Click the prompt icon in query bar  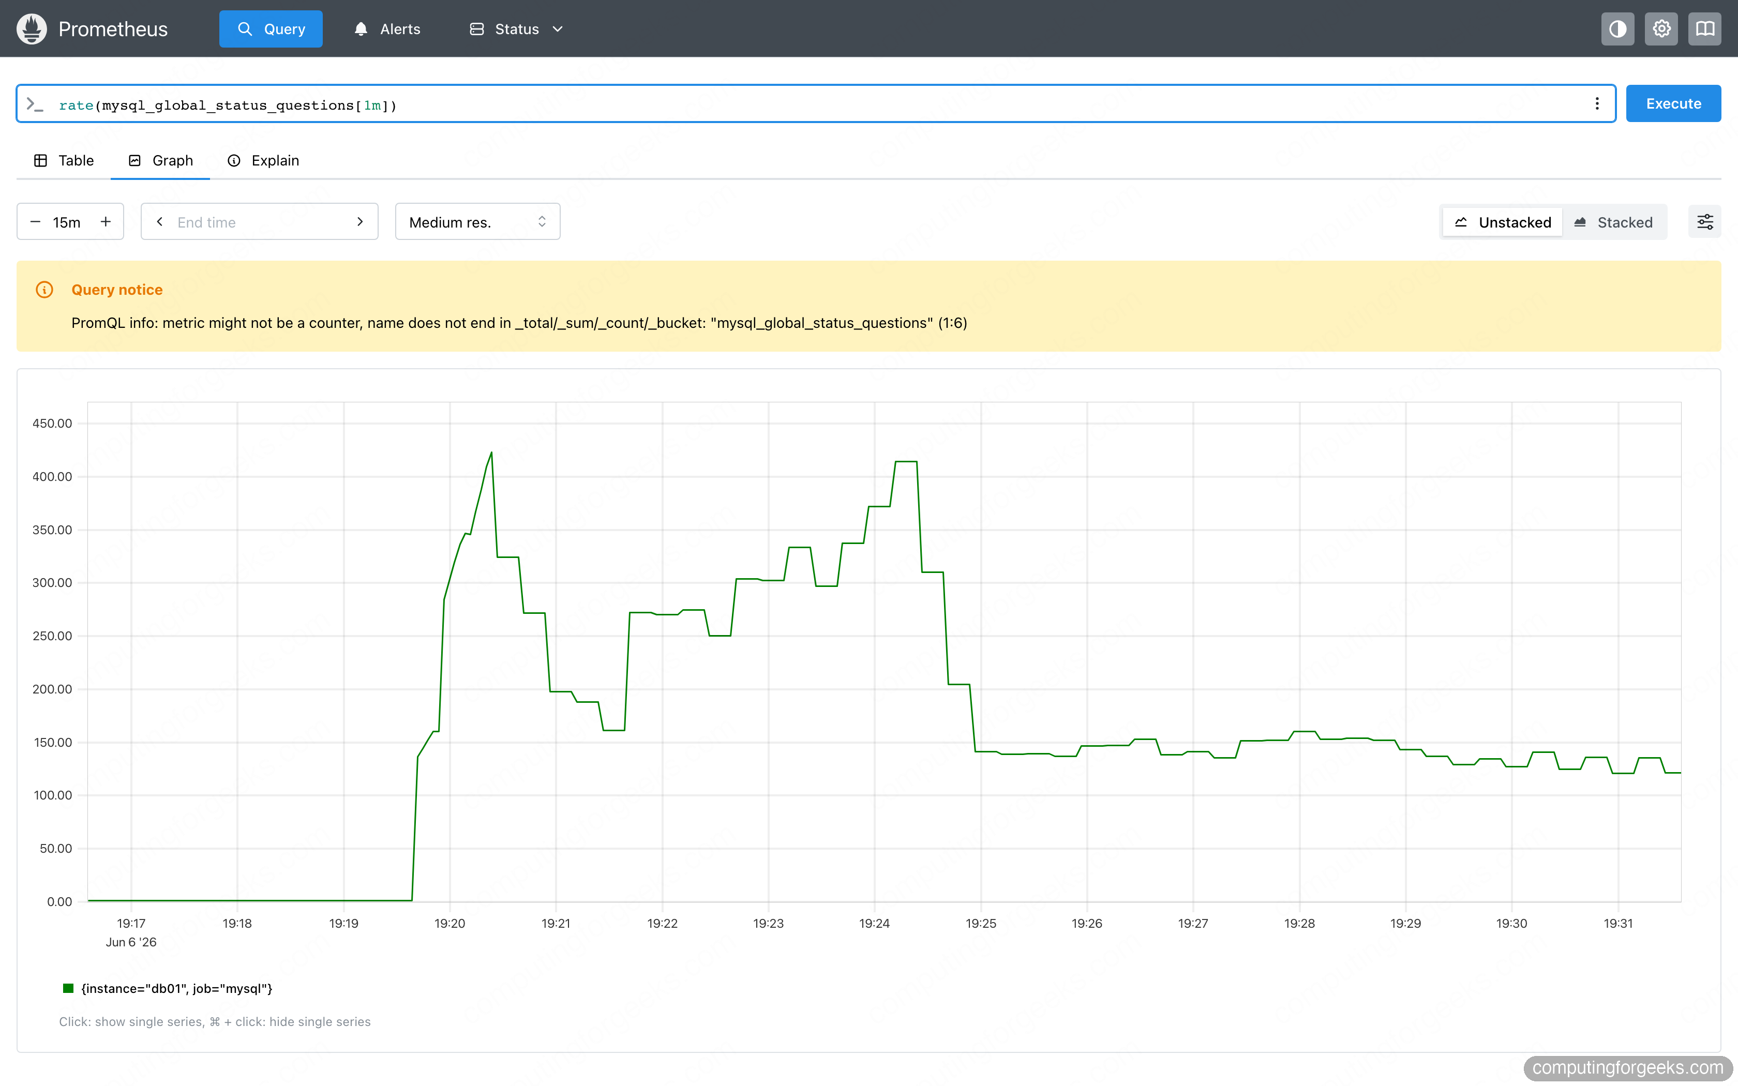tap(35, 105)
